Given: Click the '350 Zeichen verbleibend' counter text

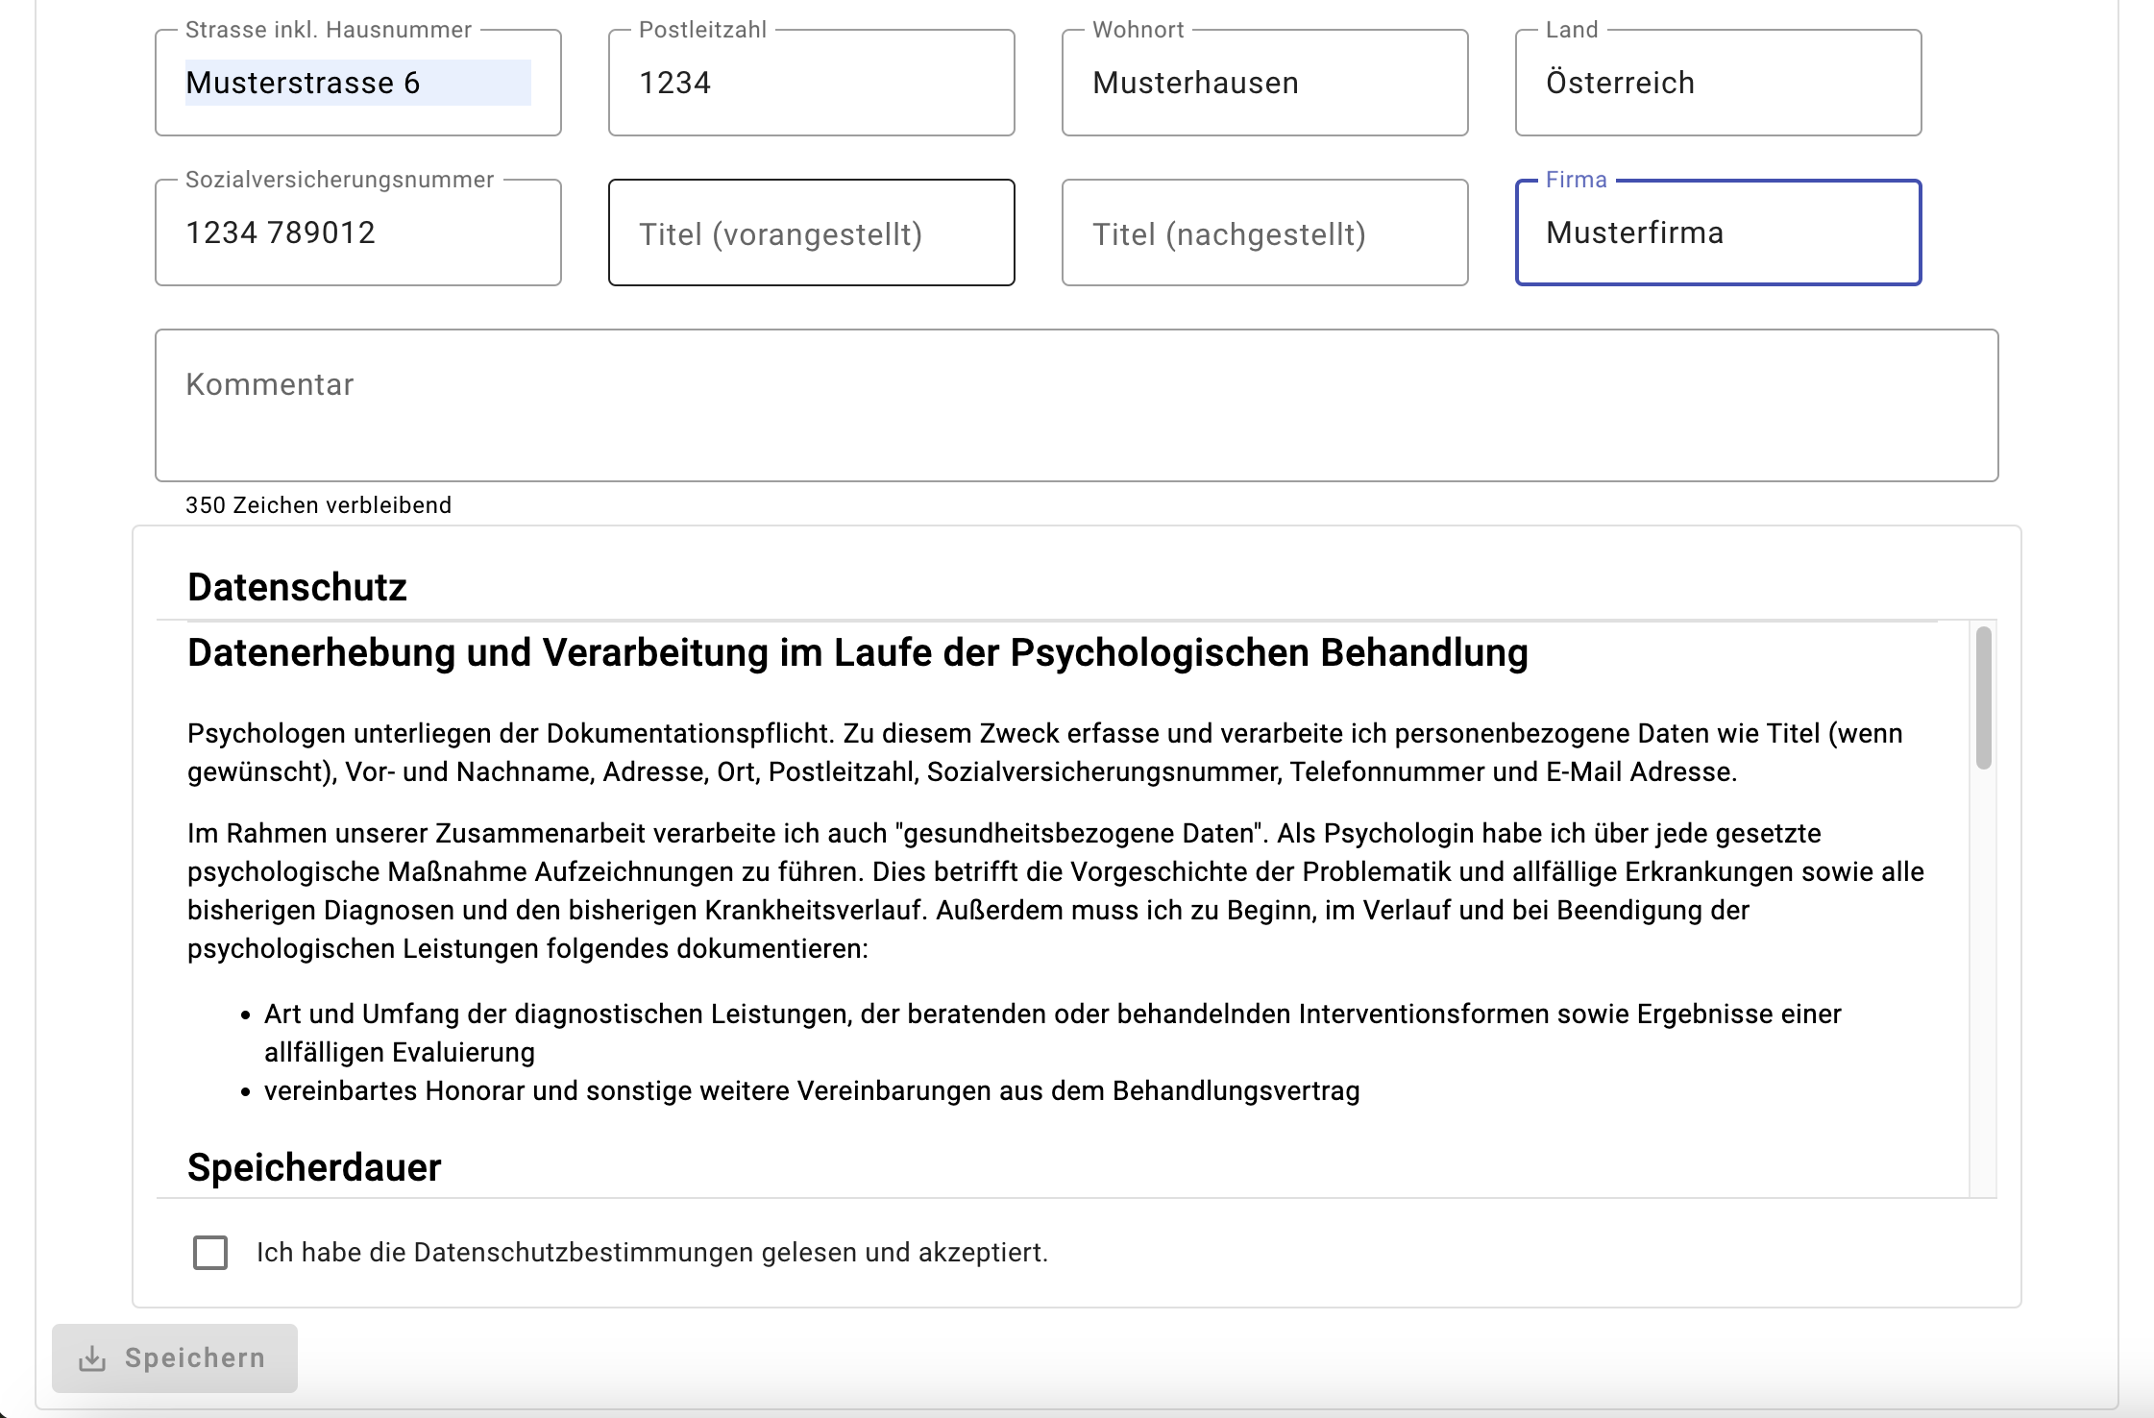Looking at the screenshot, I should (x=318, y=505).
